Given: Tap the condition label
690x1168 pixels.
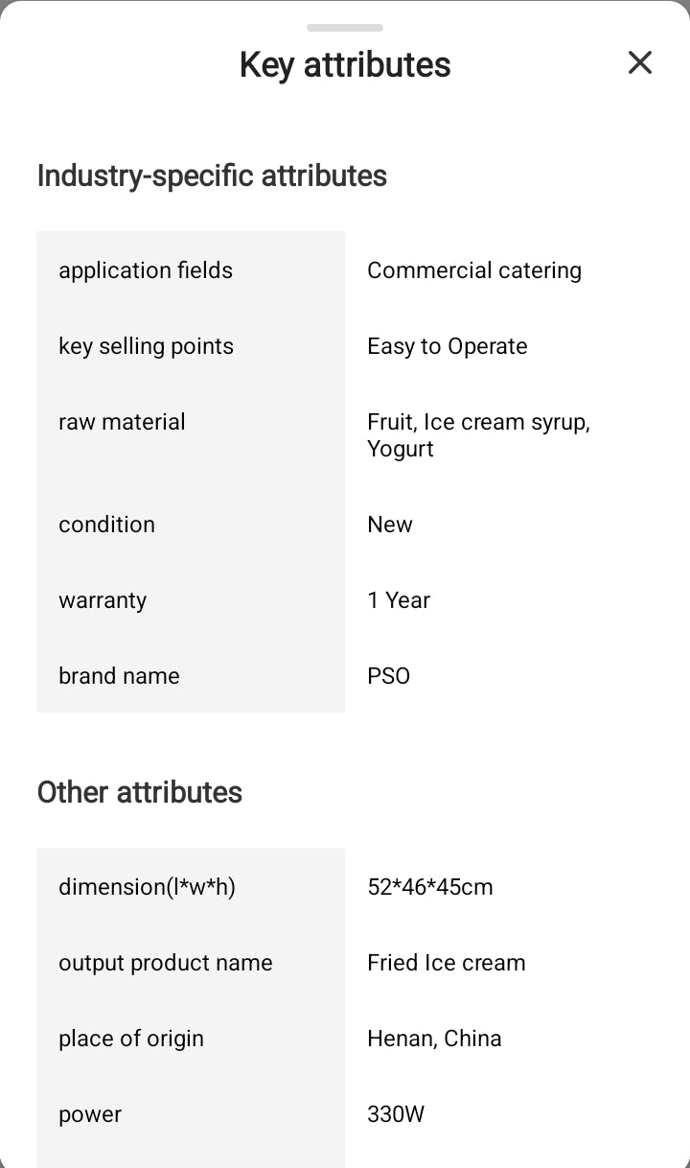Looking at the screenshot, I should tap(106, 525).
